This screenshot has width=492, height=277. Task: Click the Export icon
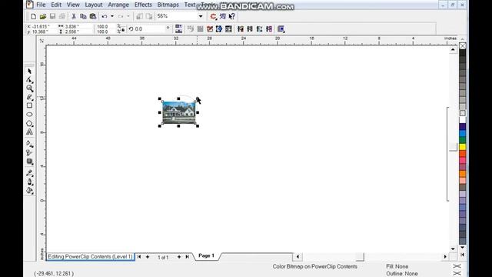coord(149,16)
